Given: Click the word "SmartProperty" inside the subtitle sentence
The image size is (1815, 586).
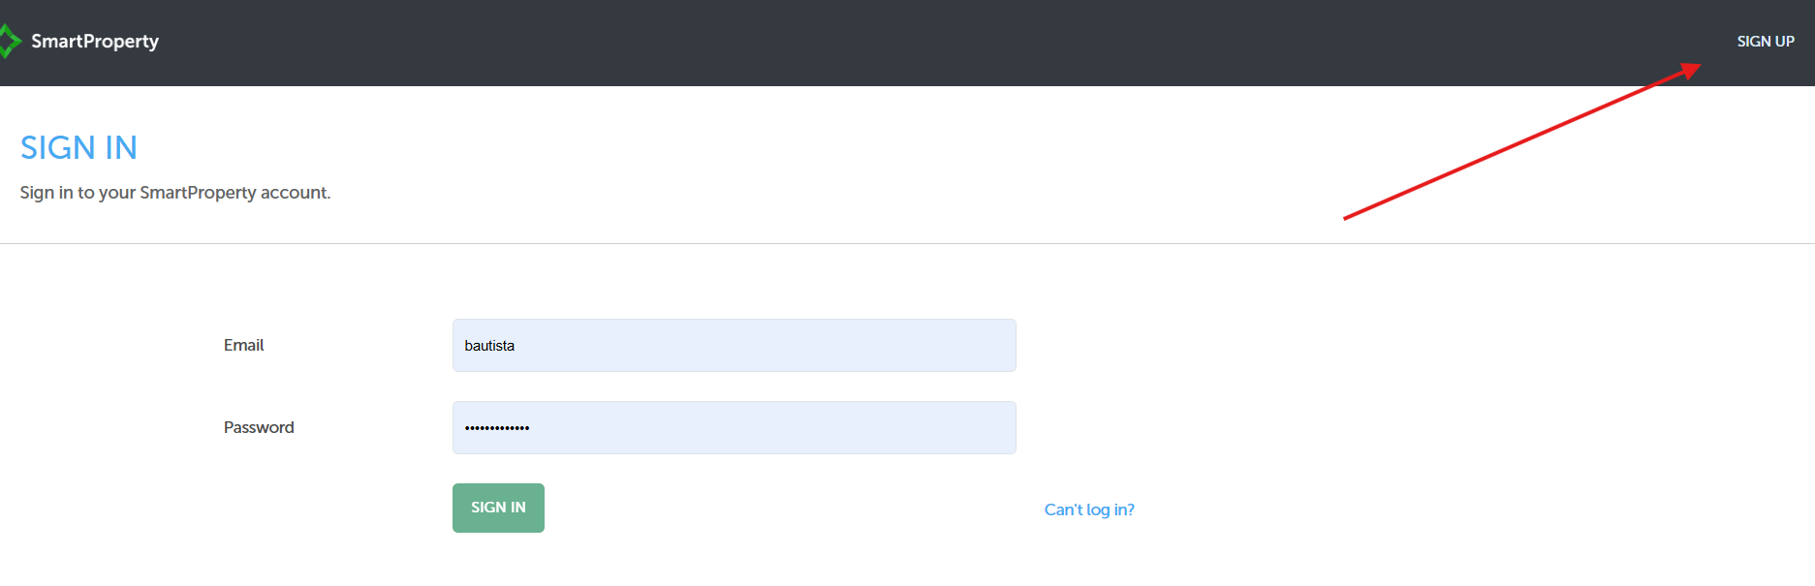Looking at the screenshot, I should coord(198,193).
